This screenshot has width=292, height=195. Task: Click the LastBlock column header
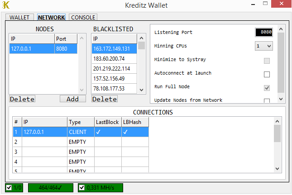108,122
